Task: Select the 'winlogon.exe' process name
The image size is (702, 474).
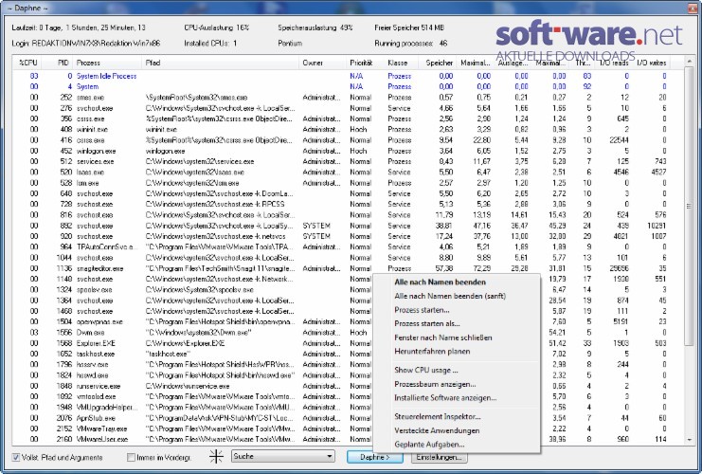Action: [x=96, y=151]
